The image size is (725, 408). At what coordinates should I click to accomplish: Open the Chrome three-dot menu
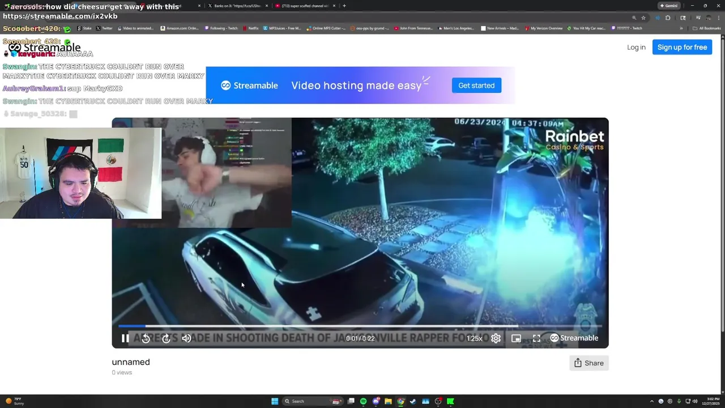pos(719,18)
